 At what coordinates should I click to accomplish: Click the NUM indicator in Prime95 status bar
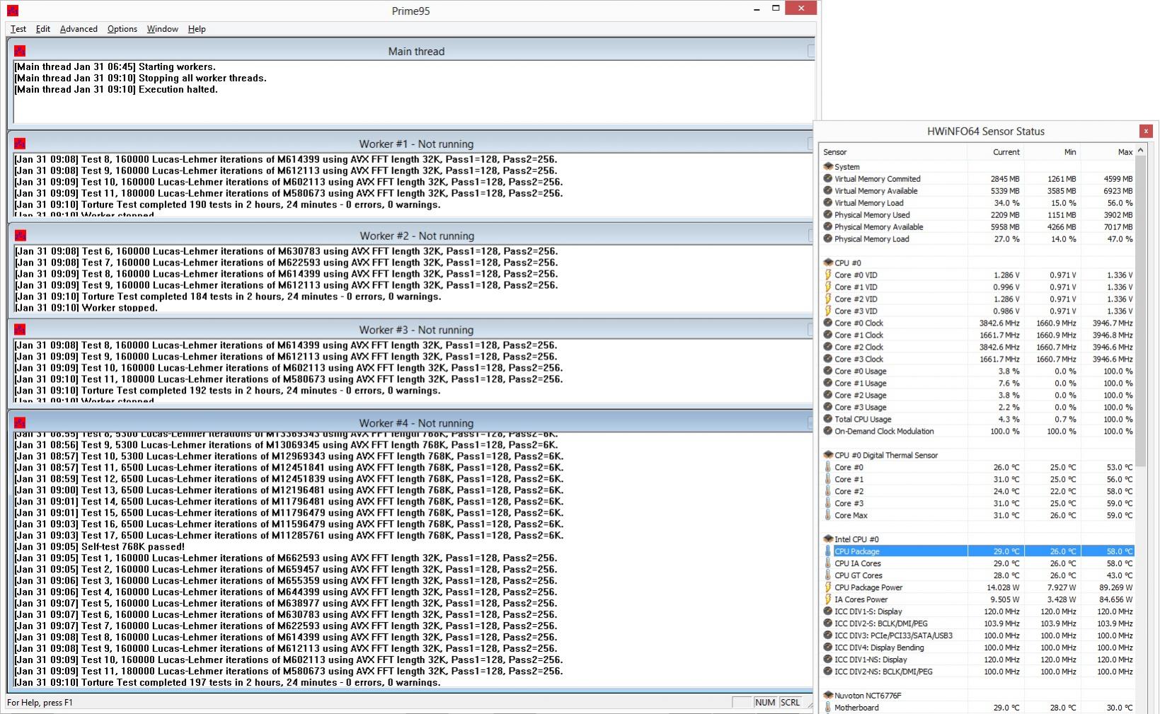(764, 703)
